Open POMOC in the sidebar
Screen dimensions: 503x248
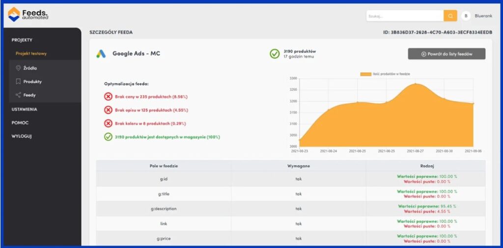[20, 123]
